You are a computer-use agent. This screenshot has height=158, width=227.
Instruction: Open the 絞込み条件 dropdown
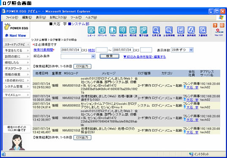[x=78, y=56]
